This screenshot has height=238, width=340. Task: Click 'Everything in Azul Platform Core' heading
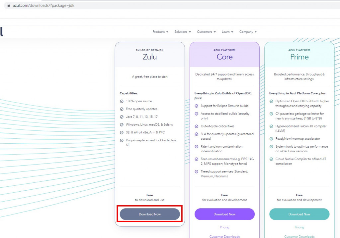tap(298, 93)
